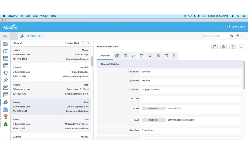Click the contact list scrollbar
The height and width of the screenshot is (155, 248).
tap(92, 61)
